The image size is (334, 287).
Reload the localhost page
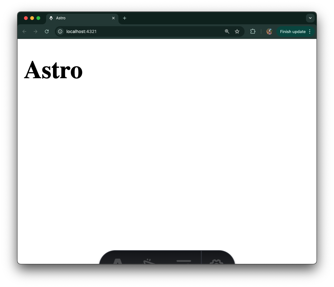coord(46,31)
